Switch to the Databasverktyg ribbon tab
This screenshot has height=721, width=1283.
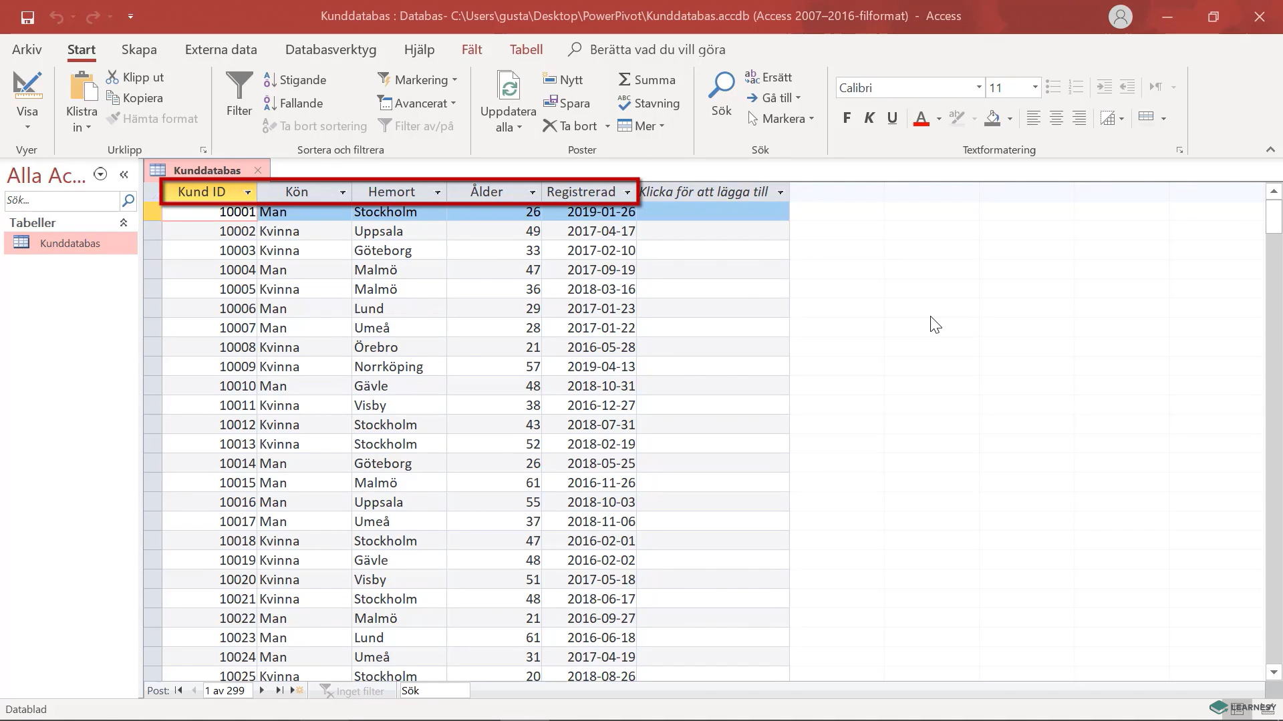pyautogui.click(x=329, y=49)
